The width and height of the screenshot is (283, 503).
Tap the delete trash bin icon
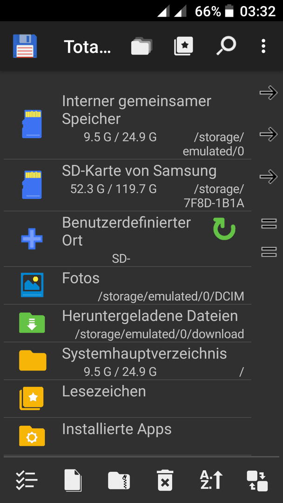(165, 480)
